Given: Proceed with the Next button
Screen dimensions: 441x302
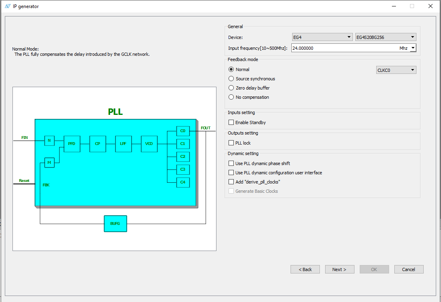Looking at the screenshot, I should [x=340, y=269].
